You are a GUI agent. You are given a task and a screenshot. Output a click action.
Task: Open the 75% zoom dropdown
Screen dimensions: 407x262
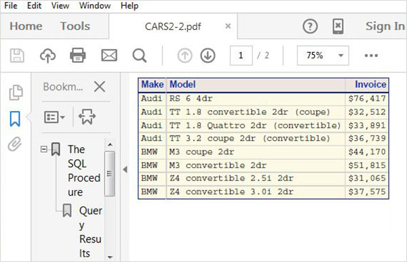pos(323,56)
